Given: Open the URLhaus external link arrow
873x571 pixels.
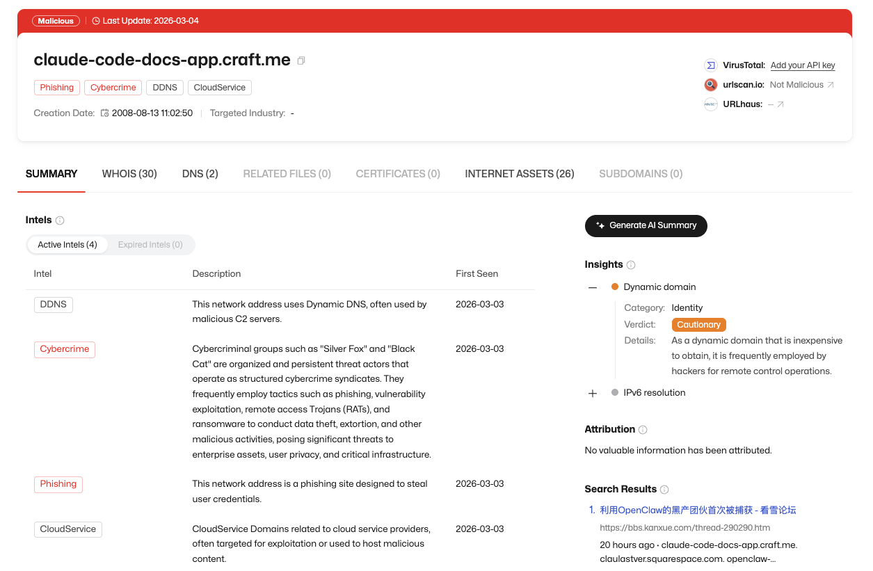Looking at the screenshot, I should click(x=780, y=104).
